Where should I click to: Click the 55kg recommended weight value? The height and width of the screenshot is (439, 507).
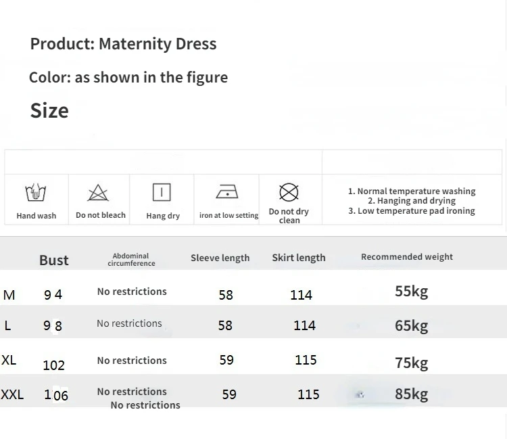411,292
